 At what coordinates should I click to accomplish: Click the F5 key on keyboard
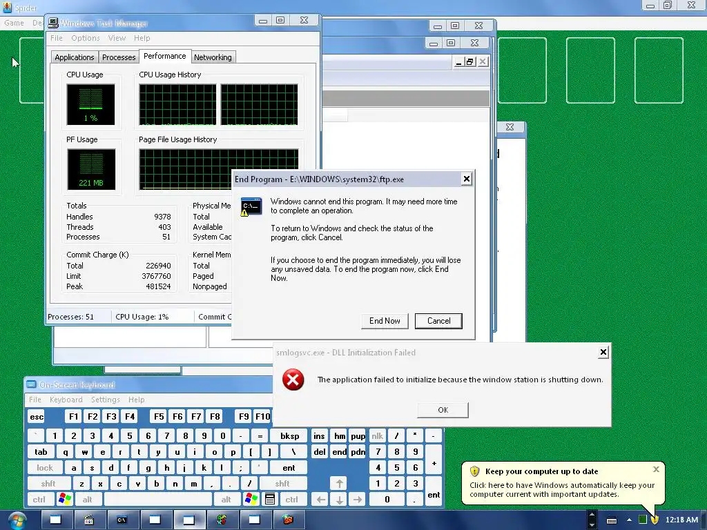coord(159,416)
